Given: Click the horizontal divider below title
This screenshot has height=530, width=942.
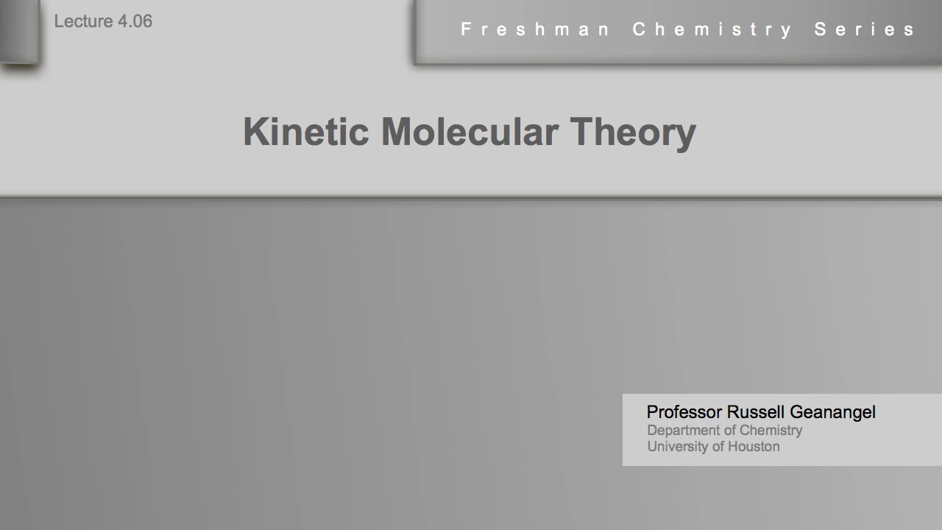Looking at the screenshot, I should [471, 198].
